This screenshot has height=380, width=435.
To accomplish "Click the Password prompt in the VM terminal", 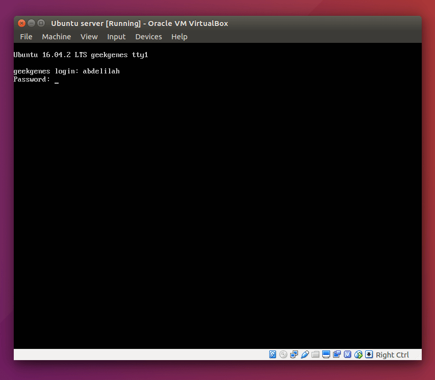I will tap(32, 80).
